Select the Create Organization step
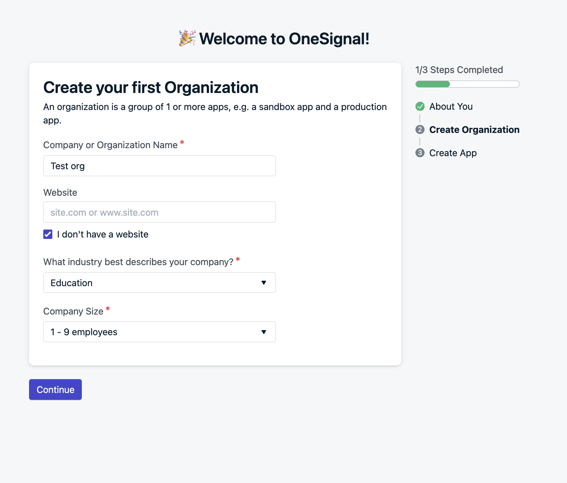 (474, 130)
